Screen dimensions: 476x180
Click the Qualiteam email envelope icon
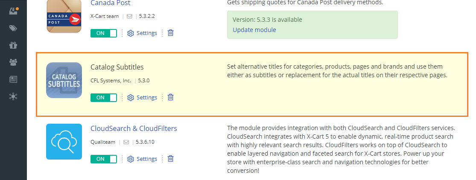[126, 142]
